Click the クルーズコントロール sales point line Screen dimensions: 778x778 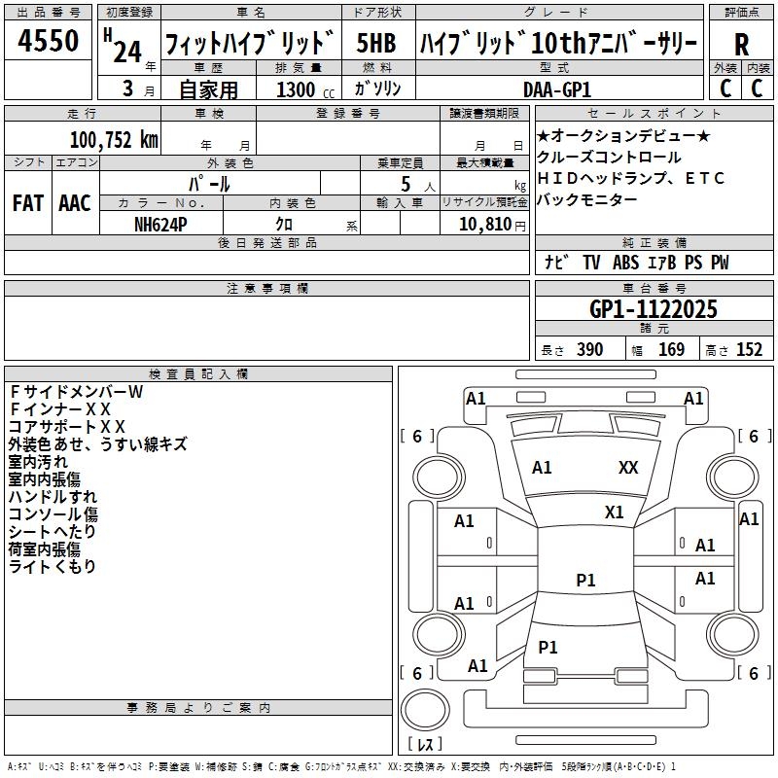pyautogui.click(x=610, y=158)
